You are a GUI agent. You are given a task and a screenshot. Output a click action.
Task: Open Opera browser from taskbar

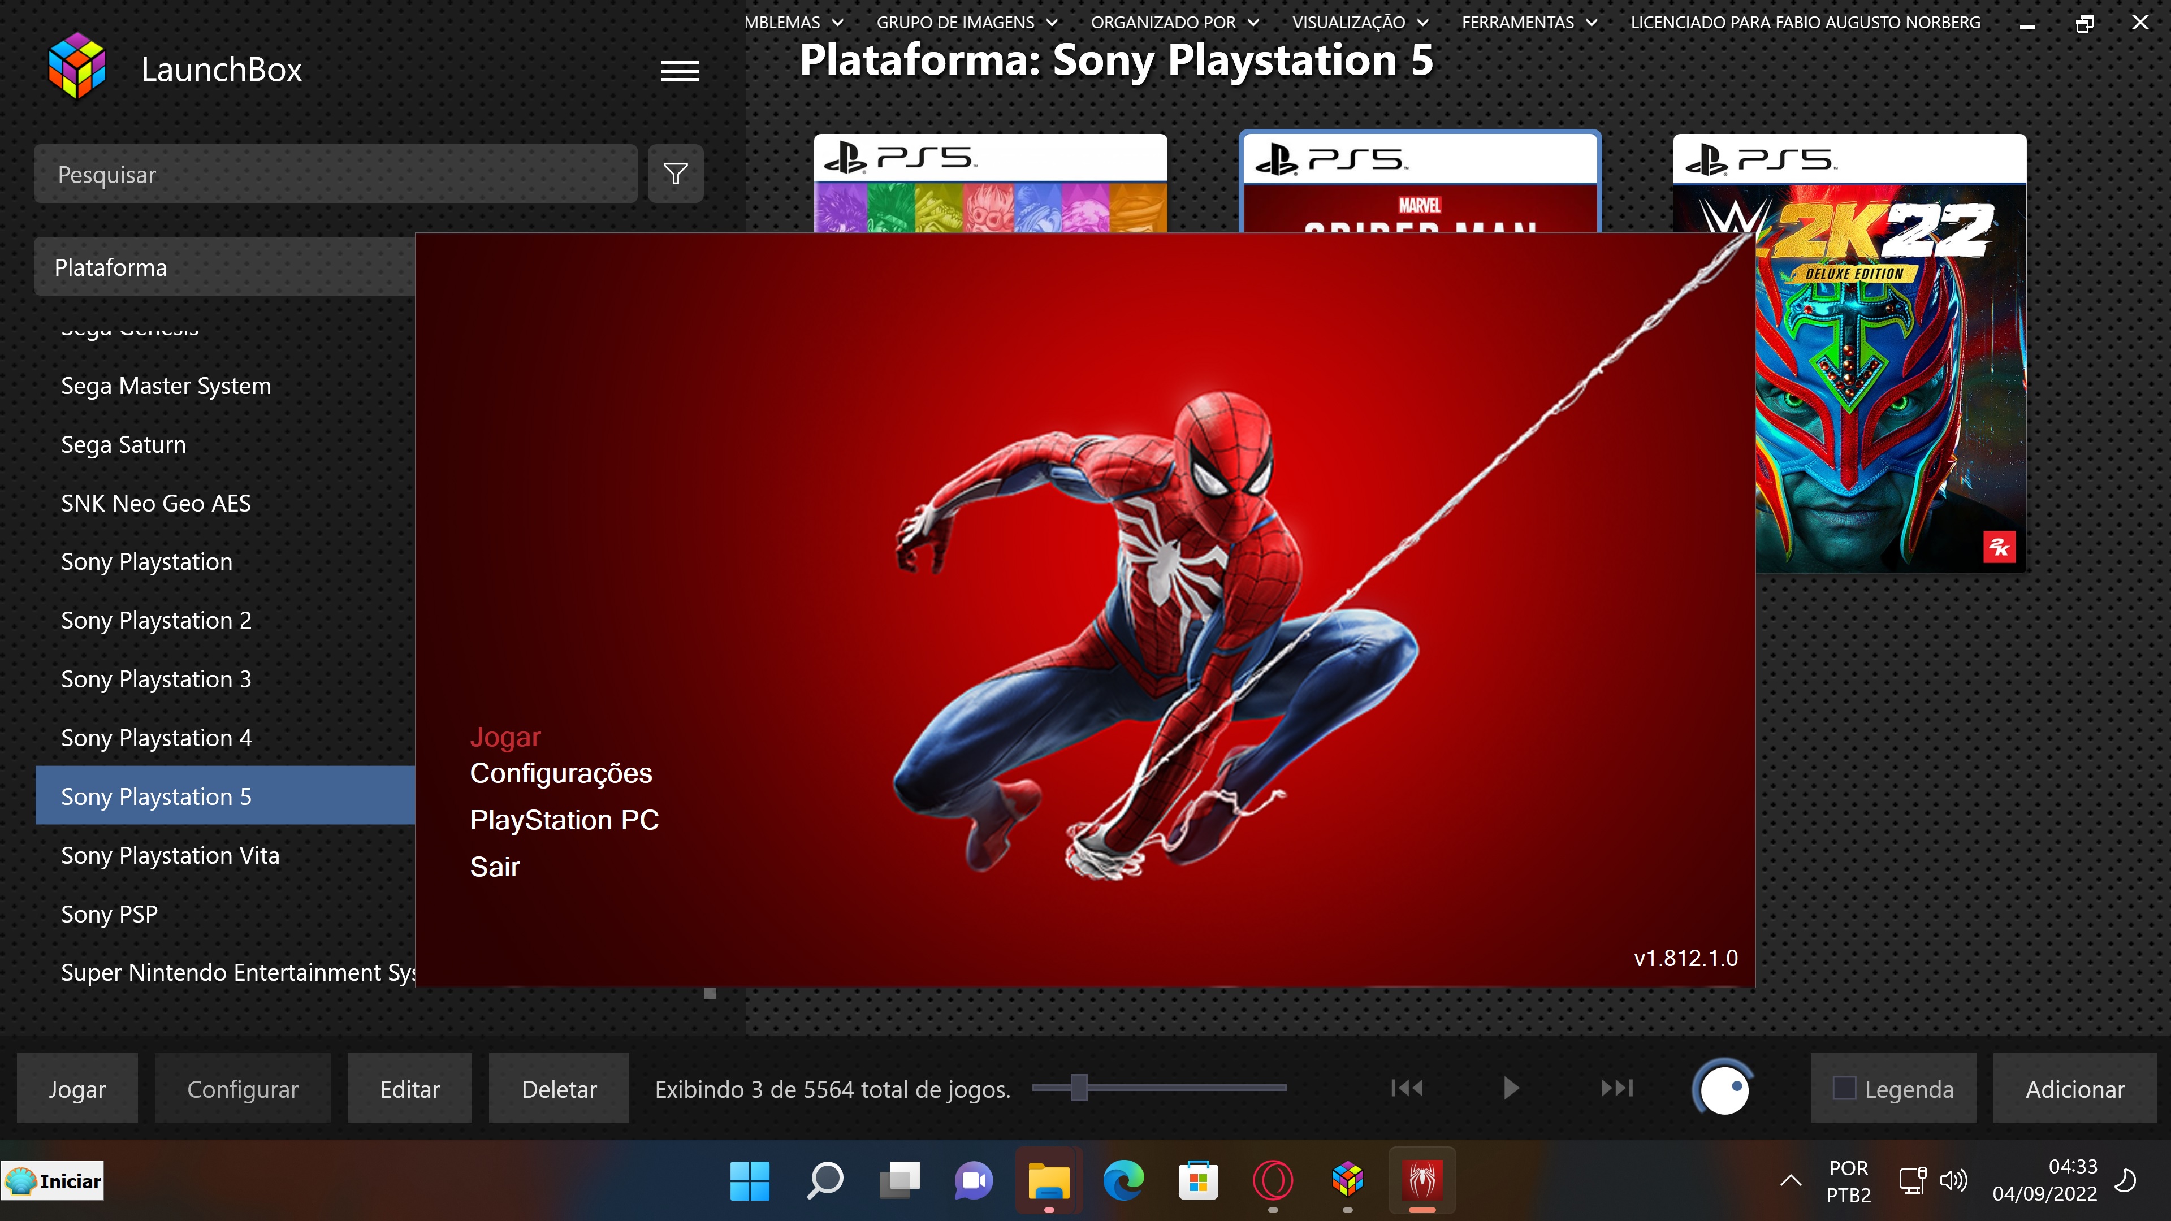1273,1180
